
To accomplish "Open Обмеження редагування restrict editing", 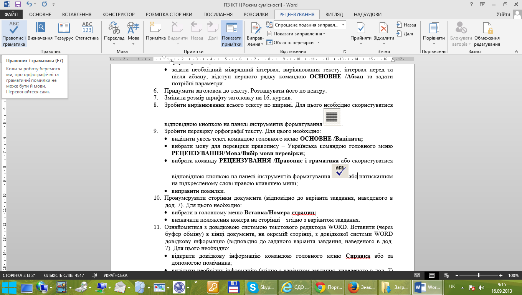I will [x=487, y=34].
